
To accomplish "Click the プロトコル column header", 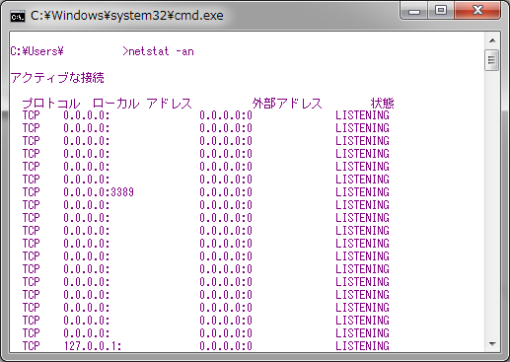I will click(x=51, y=104).
